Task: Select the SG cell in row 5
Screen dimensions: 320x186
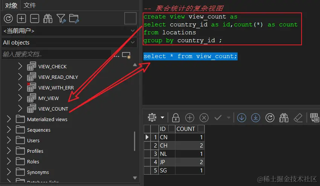Action: [167, 170]
